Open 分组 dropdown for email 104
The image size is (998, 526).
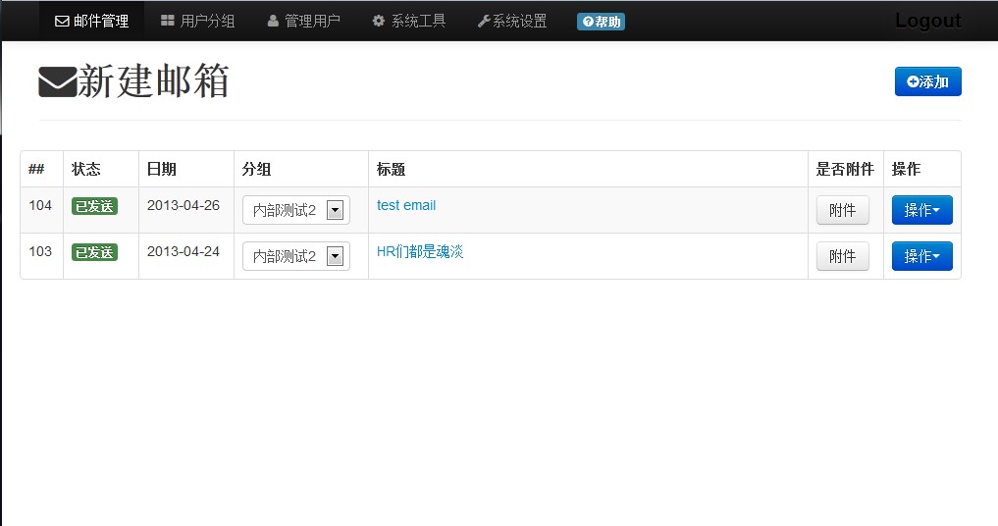tap(295, 210)
